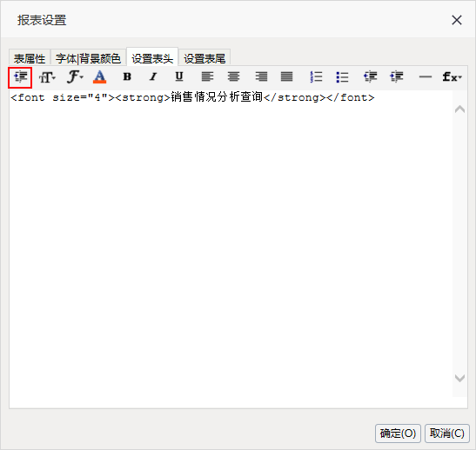The image size is (476, 450).
Task: Toggle underline formatting button
Action: (x=179, y=77)
